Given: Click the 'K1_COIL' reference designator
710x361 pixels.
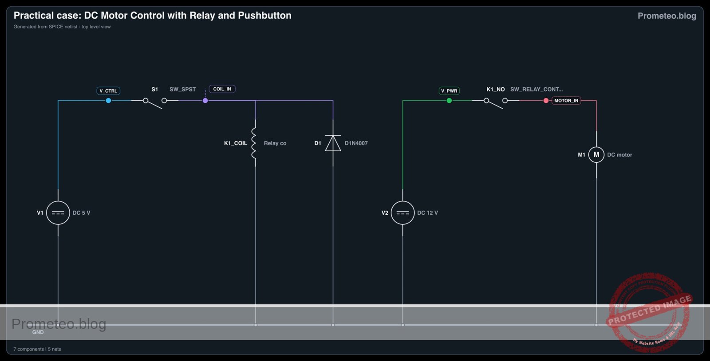Looking at the screenshot, I should pyautogui.click(x=236, y=143).
